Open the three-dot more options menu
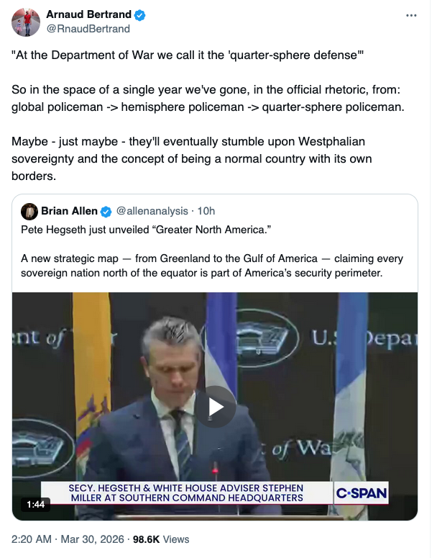 tap(410, 15)
